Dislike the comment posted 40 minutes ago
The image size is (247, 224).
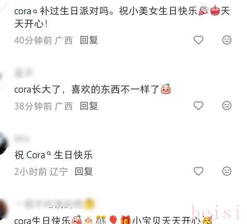pos(227,40)
